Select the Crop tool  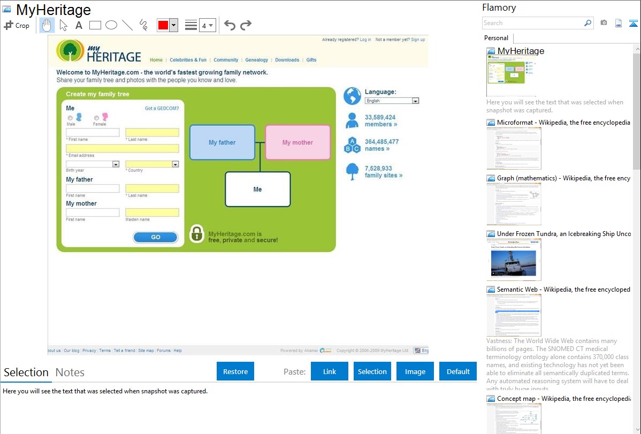(17, 25)
